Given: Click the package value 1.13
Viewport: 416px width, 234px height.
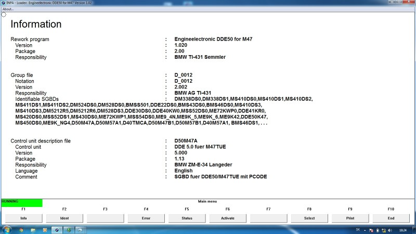Looking at the screenshot, I should 179,159.
